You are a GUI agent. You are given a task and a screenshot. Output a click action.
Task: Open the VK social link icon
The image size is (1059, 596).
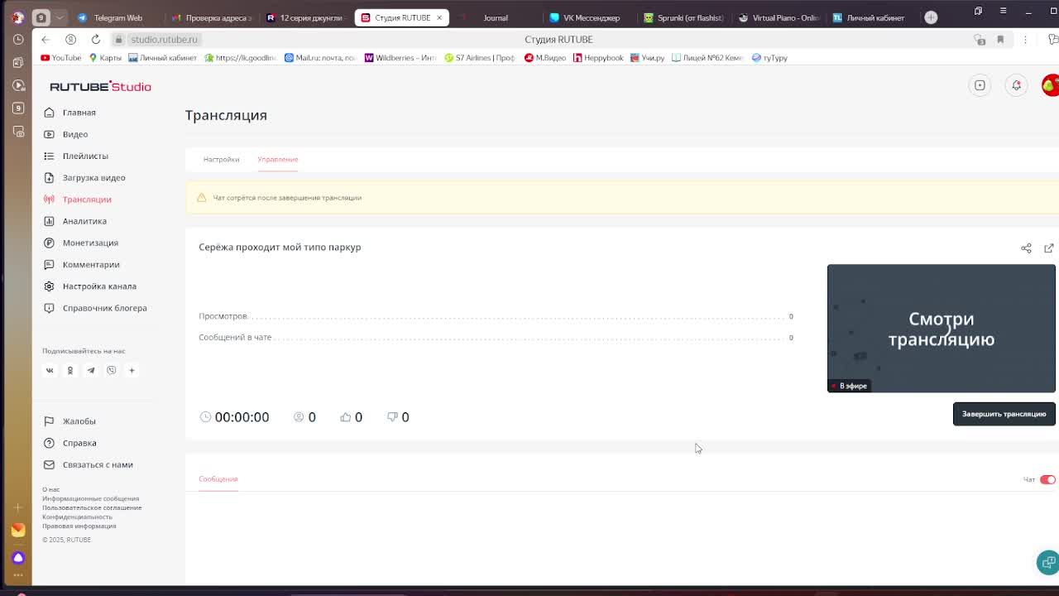click(x=50, y=370)
